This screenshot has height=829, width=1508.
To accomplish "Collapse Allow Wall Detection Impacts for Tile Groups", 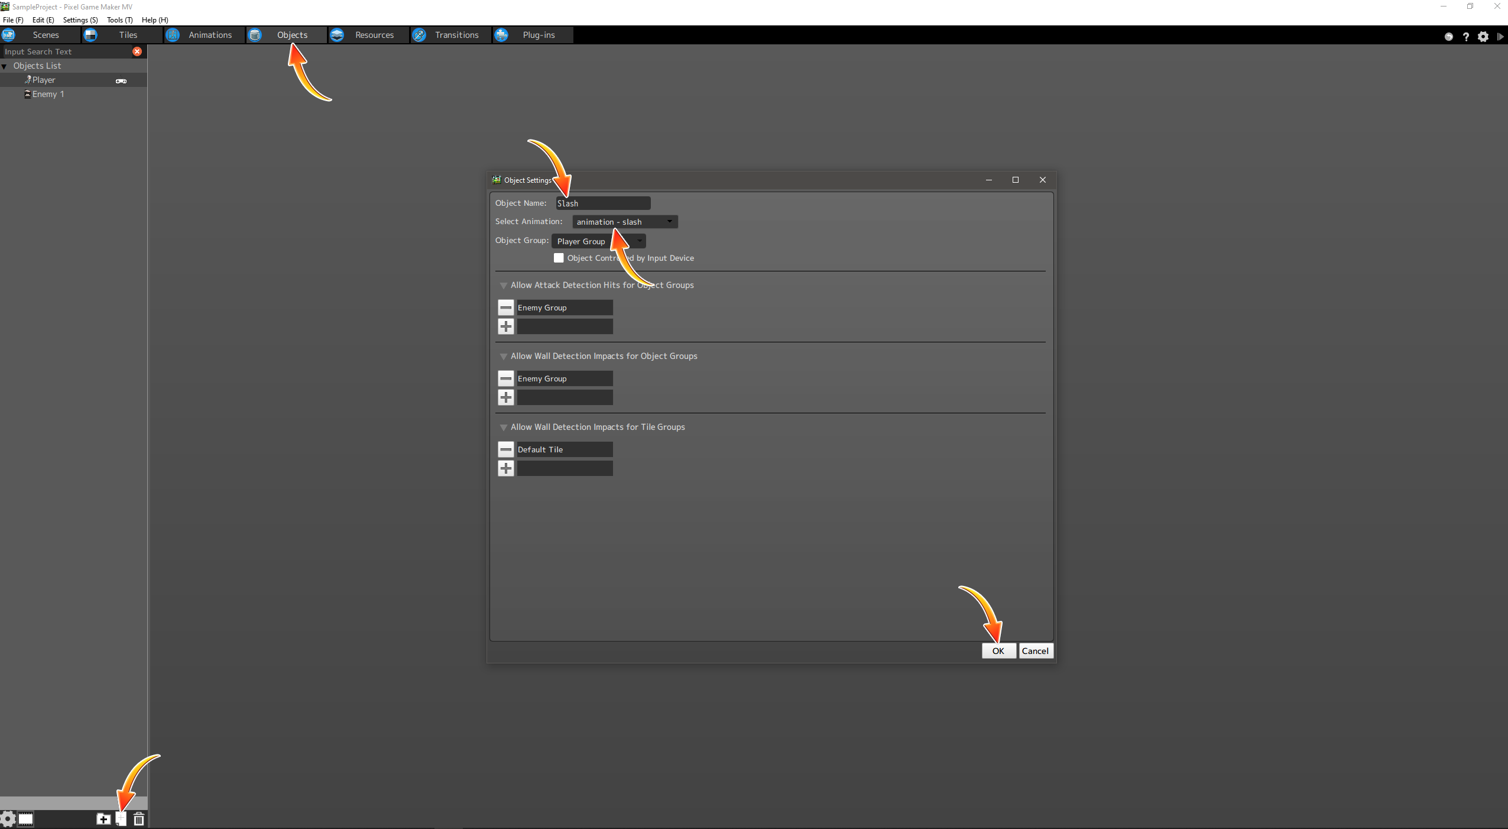I will pos(504,428).
